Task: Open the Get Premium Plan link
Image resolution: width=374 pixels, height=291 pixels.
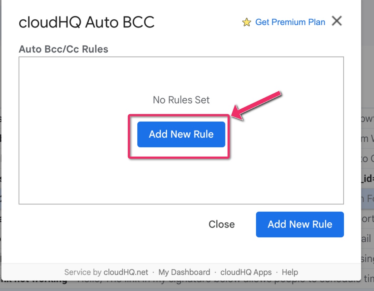Action: point(290,22)
